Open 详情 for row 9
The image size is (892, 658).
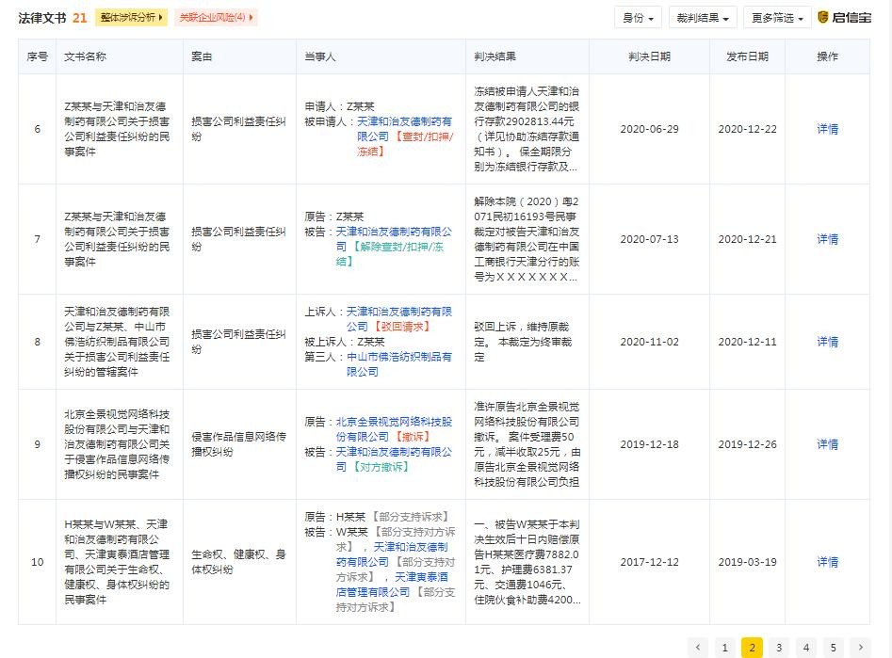coord(827,444)
